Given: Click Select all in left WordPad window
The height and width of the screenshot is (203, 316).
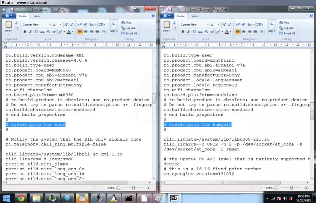Looking at the screenshot, I should tap(129, 34).
